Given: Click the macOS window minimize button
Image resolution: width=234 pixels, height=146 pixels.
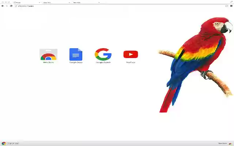Looking at the screenshot, I should pos(6,2).
